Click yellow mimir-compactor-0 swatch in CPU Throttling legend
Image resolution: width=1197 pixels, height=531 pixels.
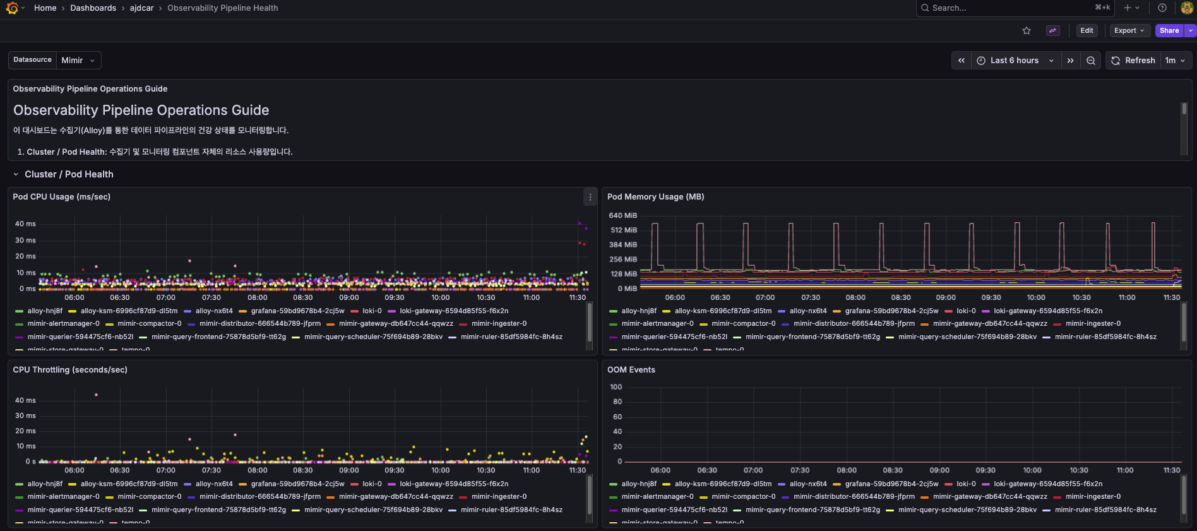tap(110, 496)
